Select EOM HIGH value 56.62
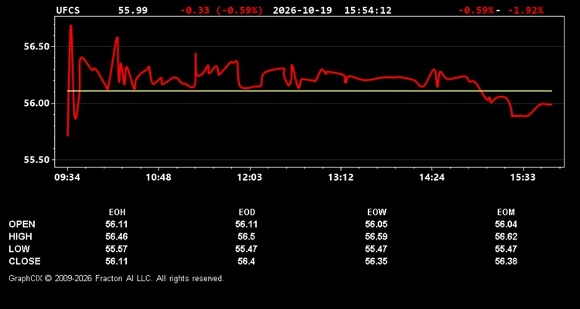This screenshot has width=580, height=309. coord(506,236)
